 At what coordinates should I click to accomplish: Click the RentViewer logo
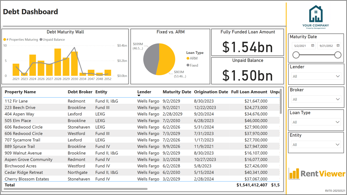pyautogui.click(x=317, y=173)
